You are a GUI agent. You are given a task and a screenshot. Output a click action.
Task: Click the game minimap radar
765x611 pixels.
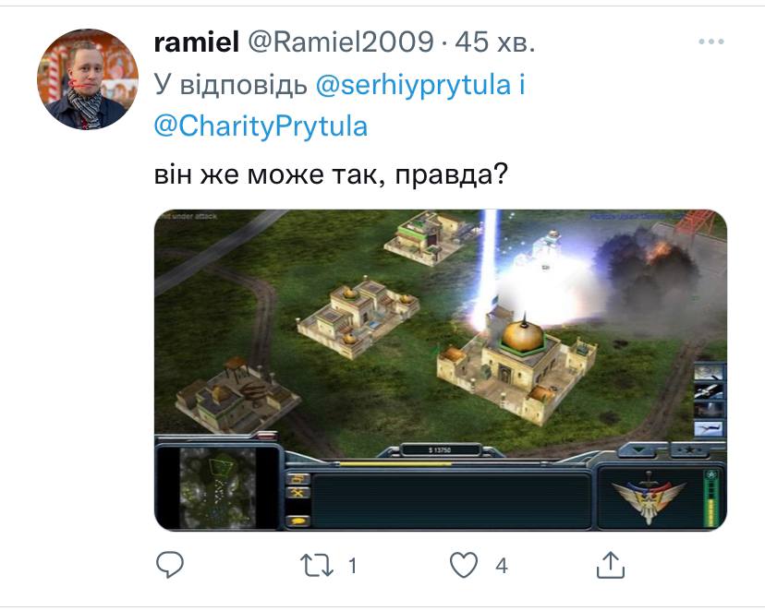[218, 487]
